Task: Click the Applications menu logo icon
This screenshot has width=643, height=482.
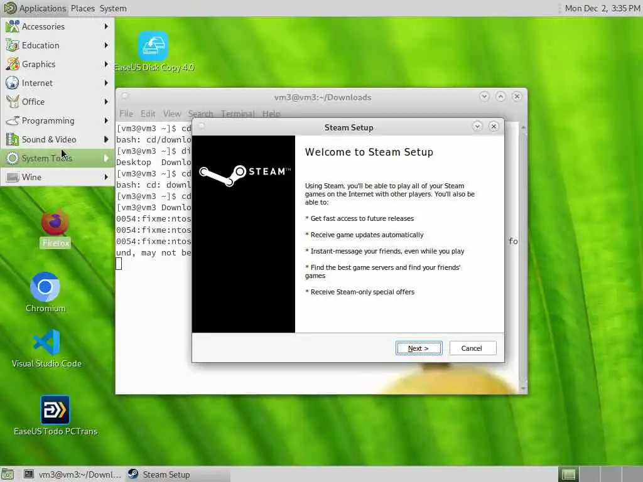Action: coord(10,8)
